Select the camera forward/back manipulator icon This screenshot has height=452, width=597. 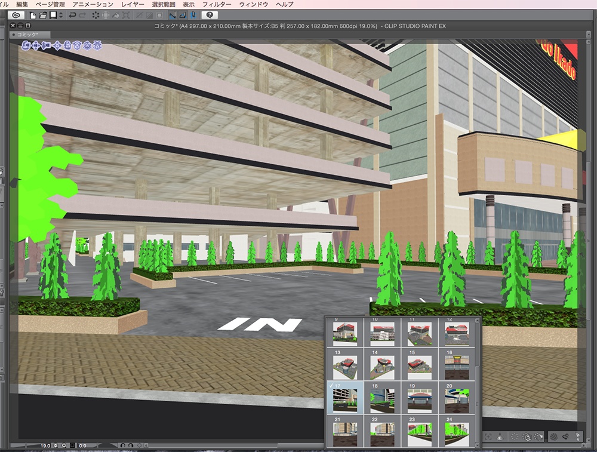point(47,46)
